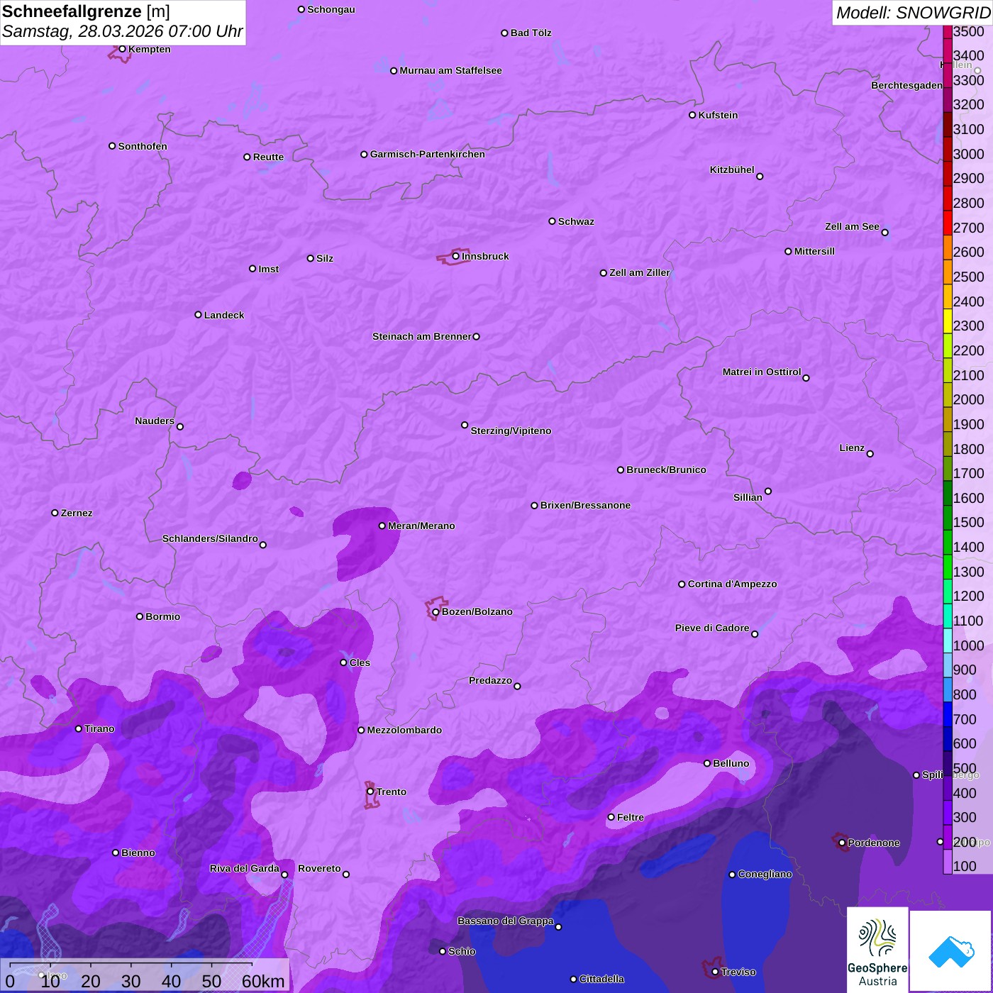Click the Nauders location dot
The width and height of the screenshot is (993, 993).
180,427
